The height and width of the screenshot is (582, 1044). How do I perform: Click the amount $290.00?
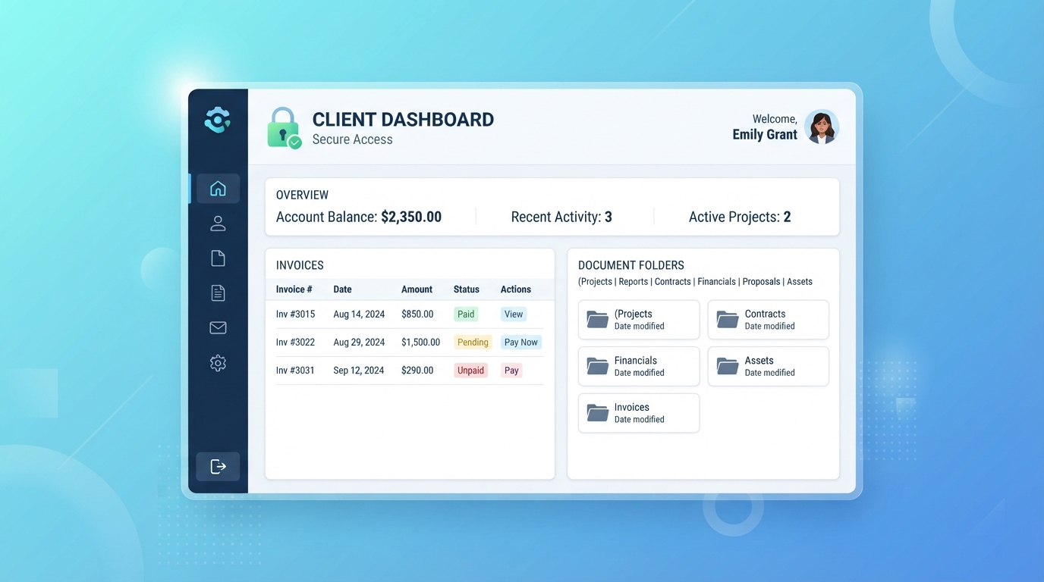417,371
